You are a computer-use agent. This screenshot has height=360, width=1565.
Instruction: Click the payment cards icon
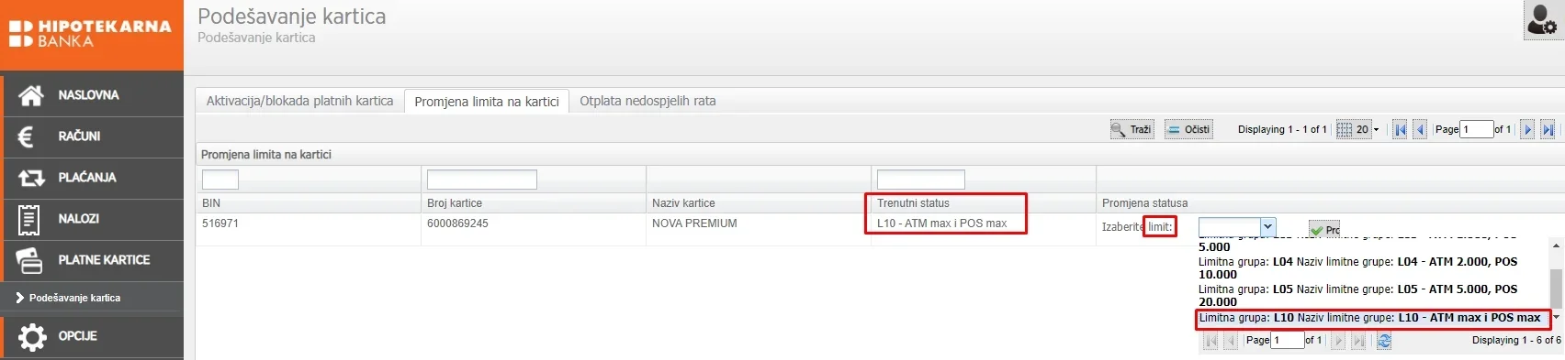(29, 260)
